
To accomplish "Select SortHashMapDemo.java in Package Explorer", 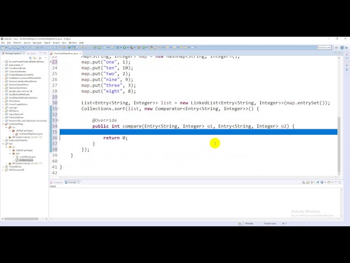I will 31,134.
